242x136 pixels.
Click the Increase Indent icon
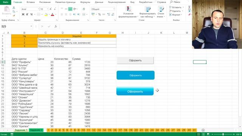79,14
